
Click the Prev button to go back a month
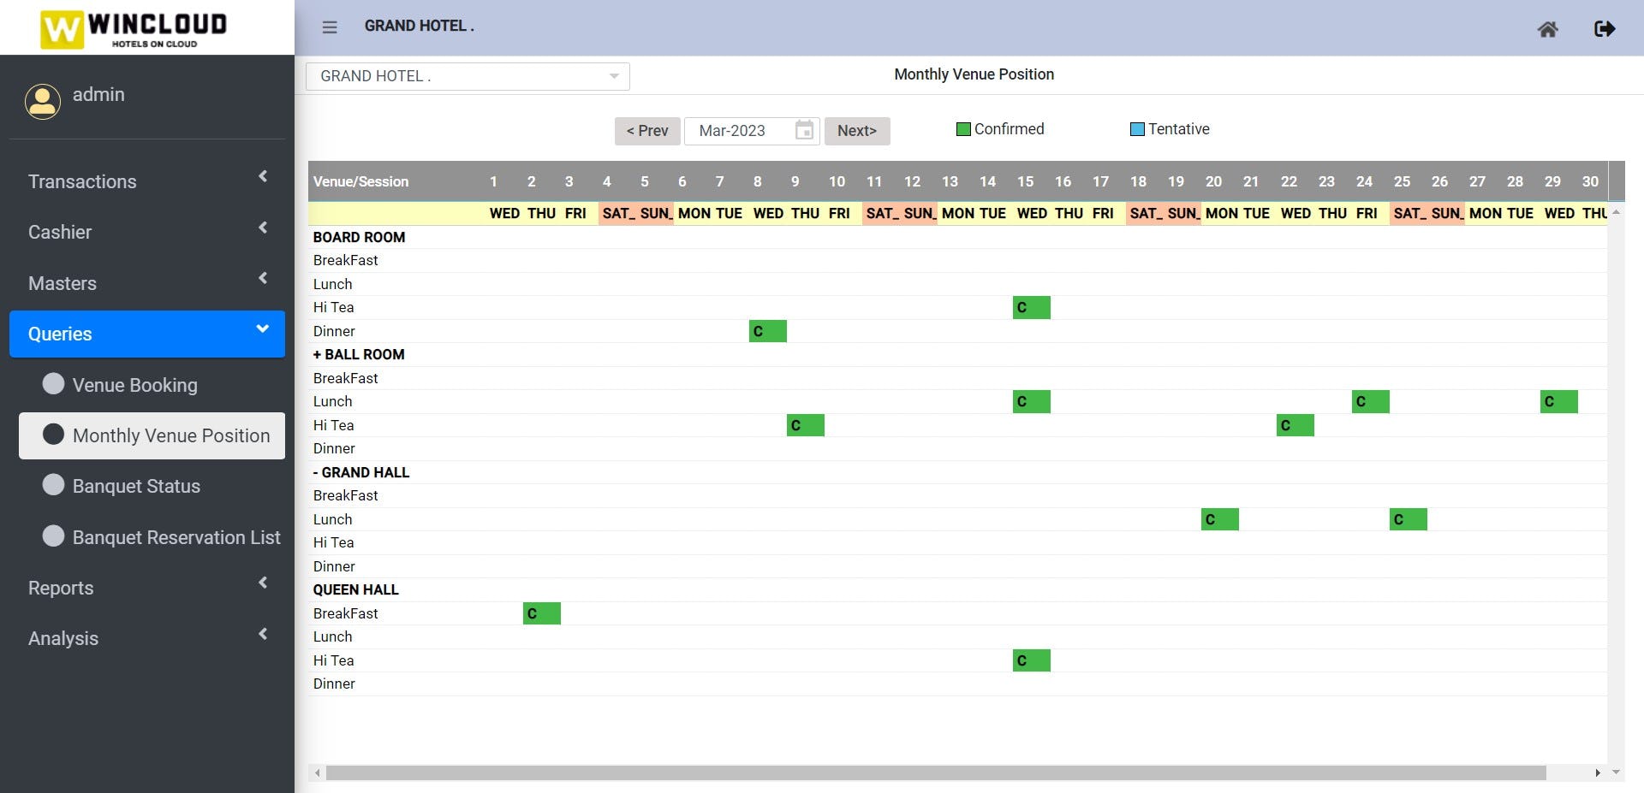point(647,131)
